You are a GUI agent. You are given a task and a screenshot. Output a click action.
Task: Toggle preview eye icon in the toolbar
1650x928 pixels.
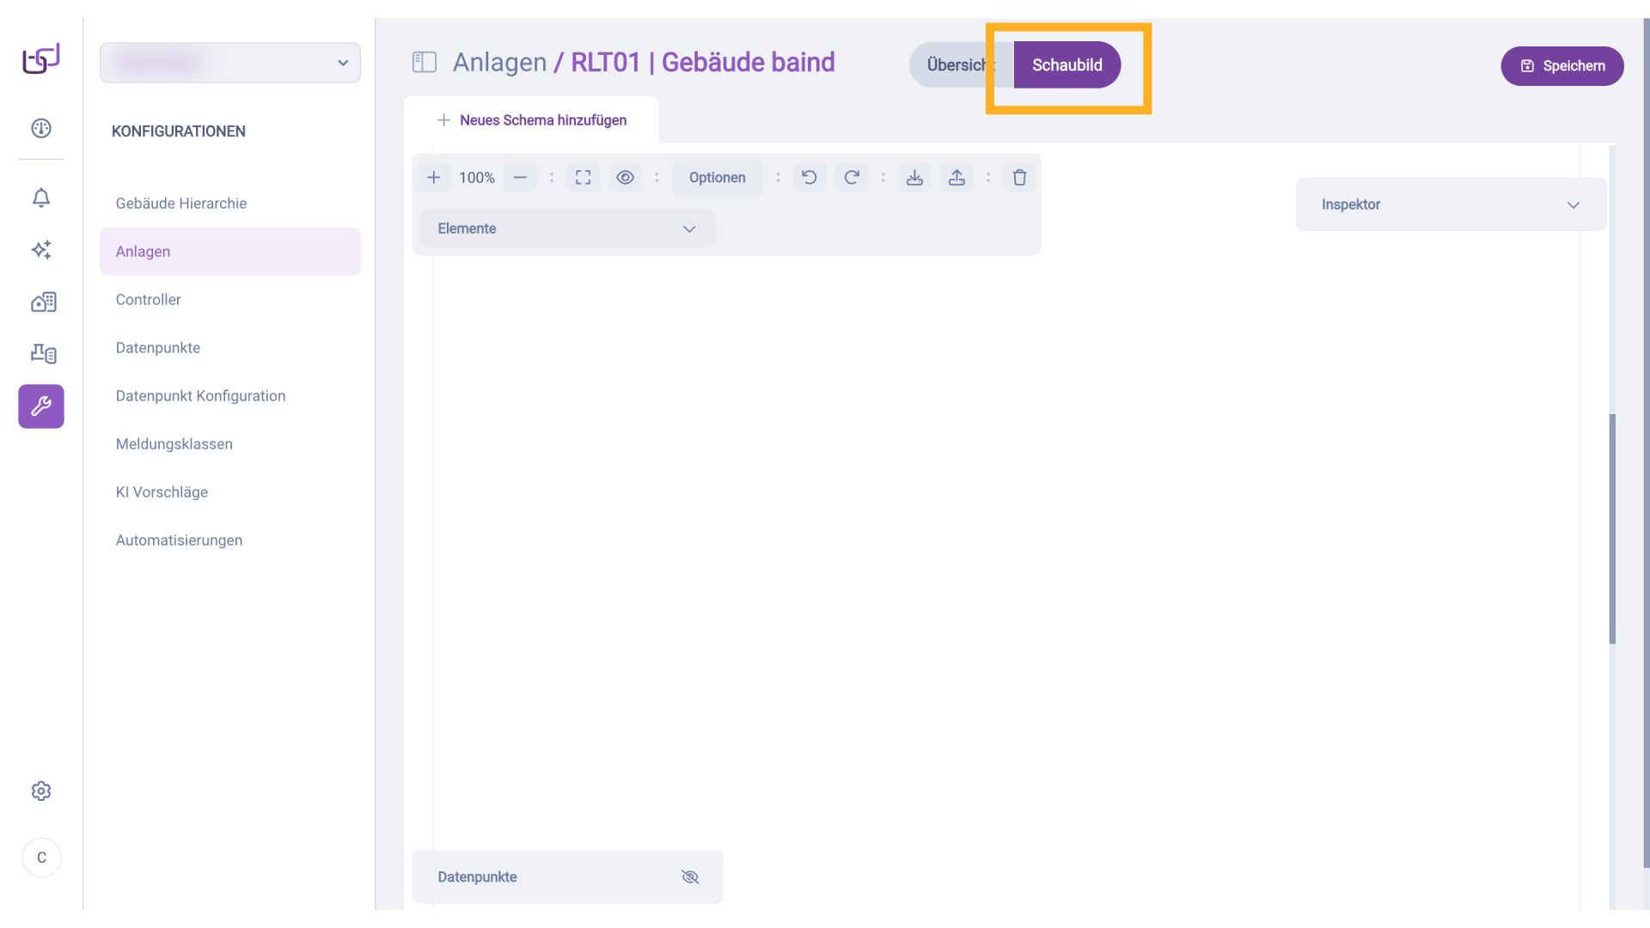pos(626,178)
